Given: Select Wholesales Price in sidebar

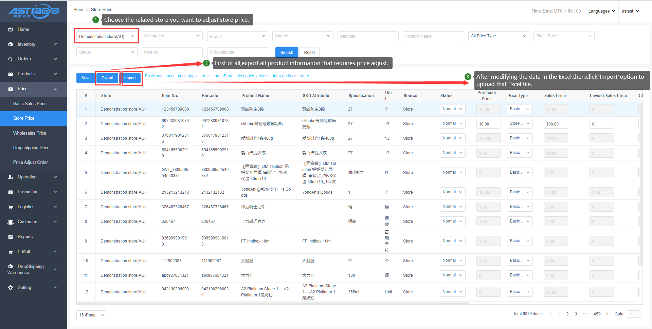Looking at the screenshot, I should pyautogui.click(x=30, y=133).
